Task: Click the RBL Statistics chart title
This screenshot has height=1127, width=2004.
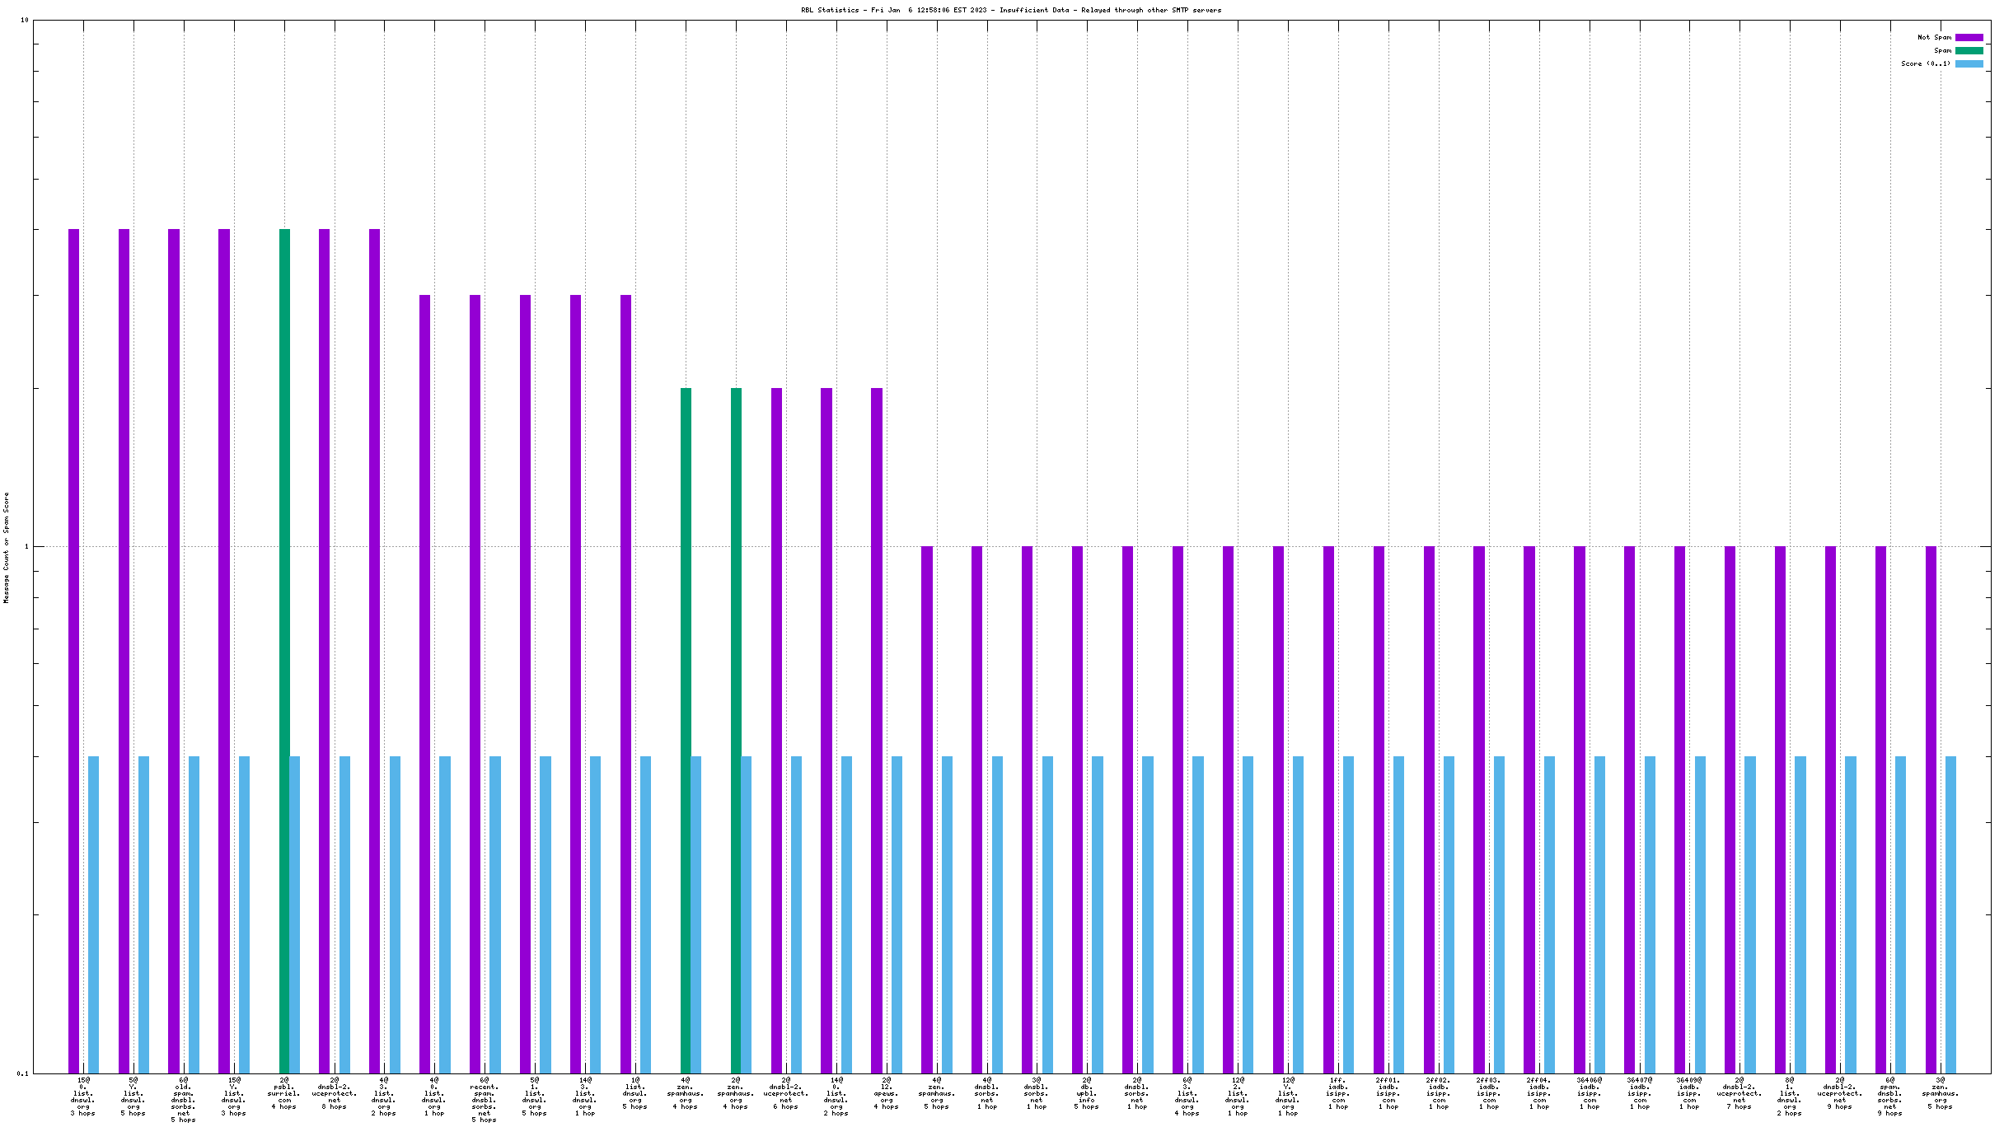Action: 1011,10
